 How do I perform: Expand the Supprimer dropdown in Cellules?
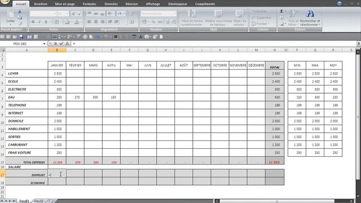(x=262, y=17)
